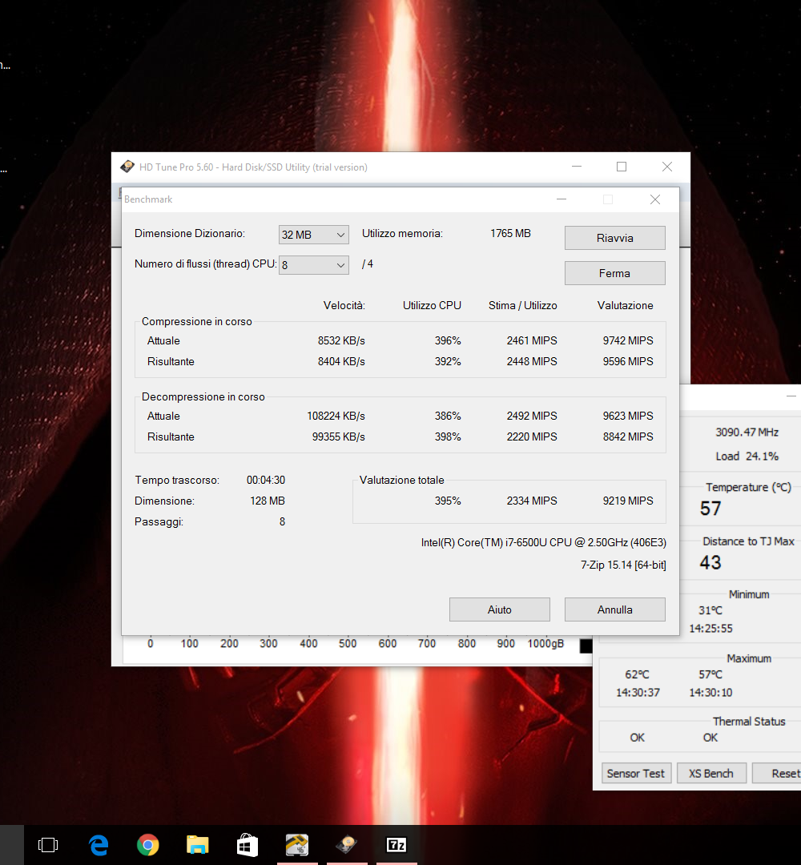Switch to the hammer icon app in taskbar
801x865 pixels.
coord(297,845)
